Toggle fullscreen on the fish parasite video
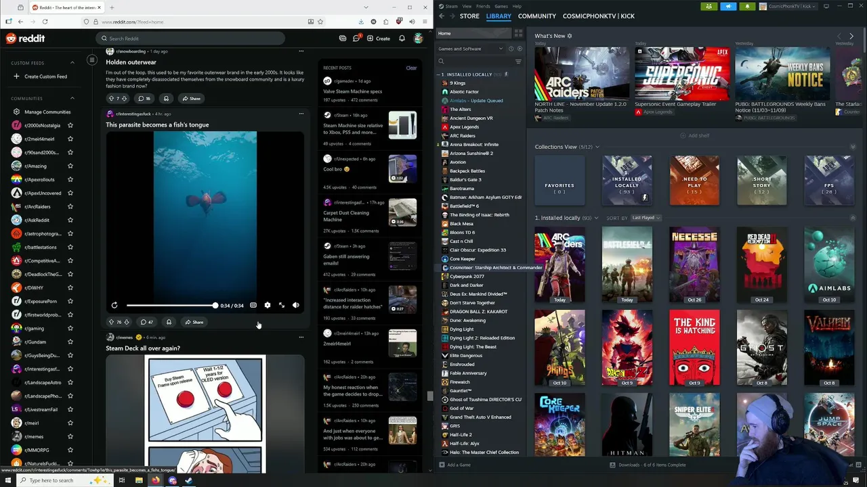The image size is (867, 487). tap(282, 306)
